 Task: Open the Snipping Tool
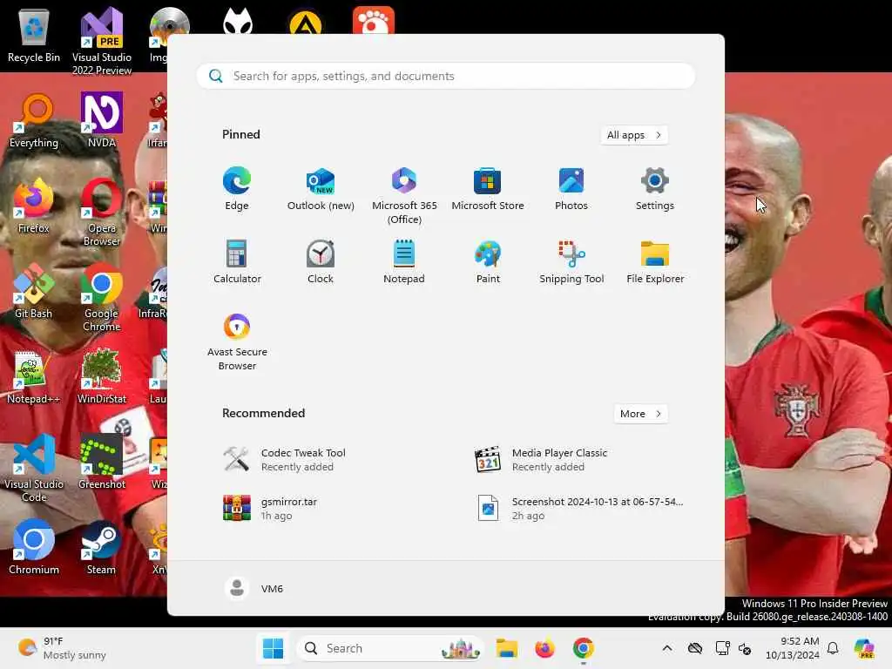pyautogui.click(x=571, y=261)
